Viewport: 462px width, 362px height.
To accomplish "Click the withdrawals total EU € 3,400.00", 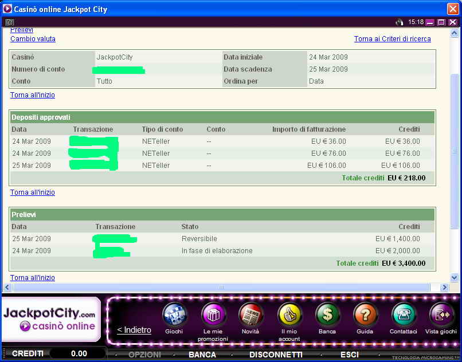I will (x=404, y=263).
